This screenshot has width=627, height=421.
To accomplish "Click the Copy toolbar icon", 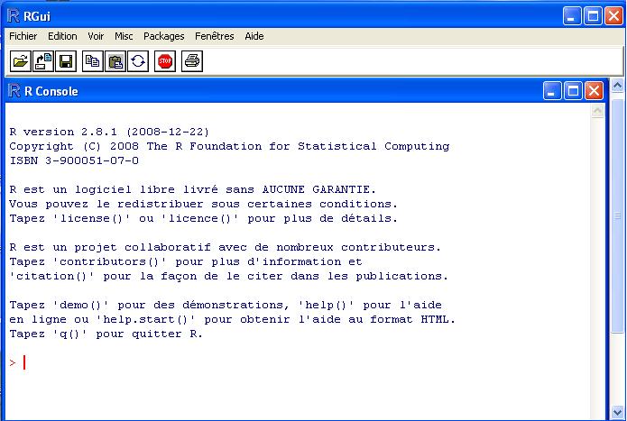I will [93, 61].
